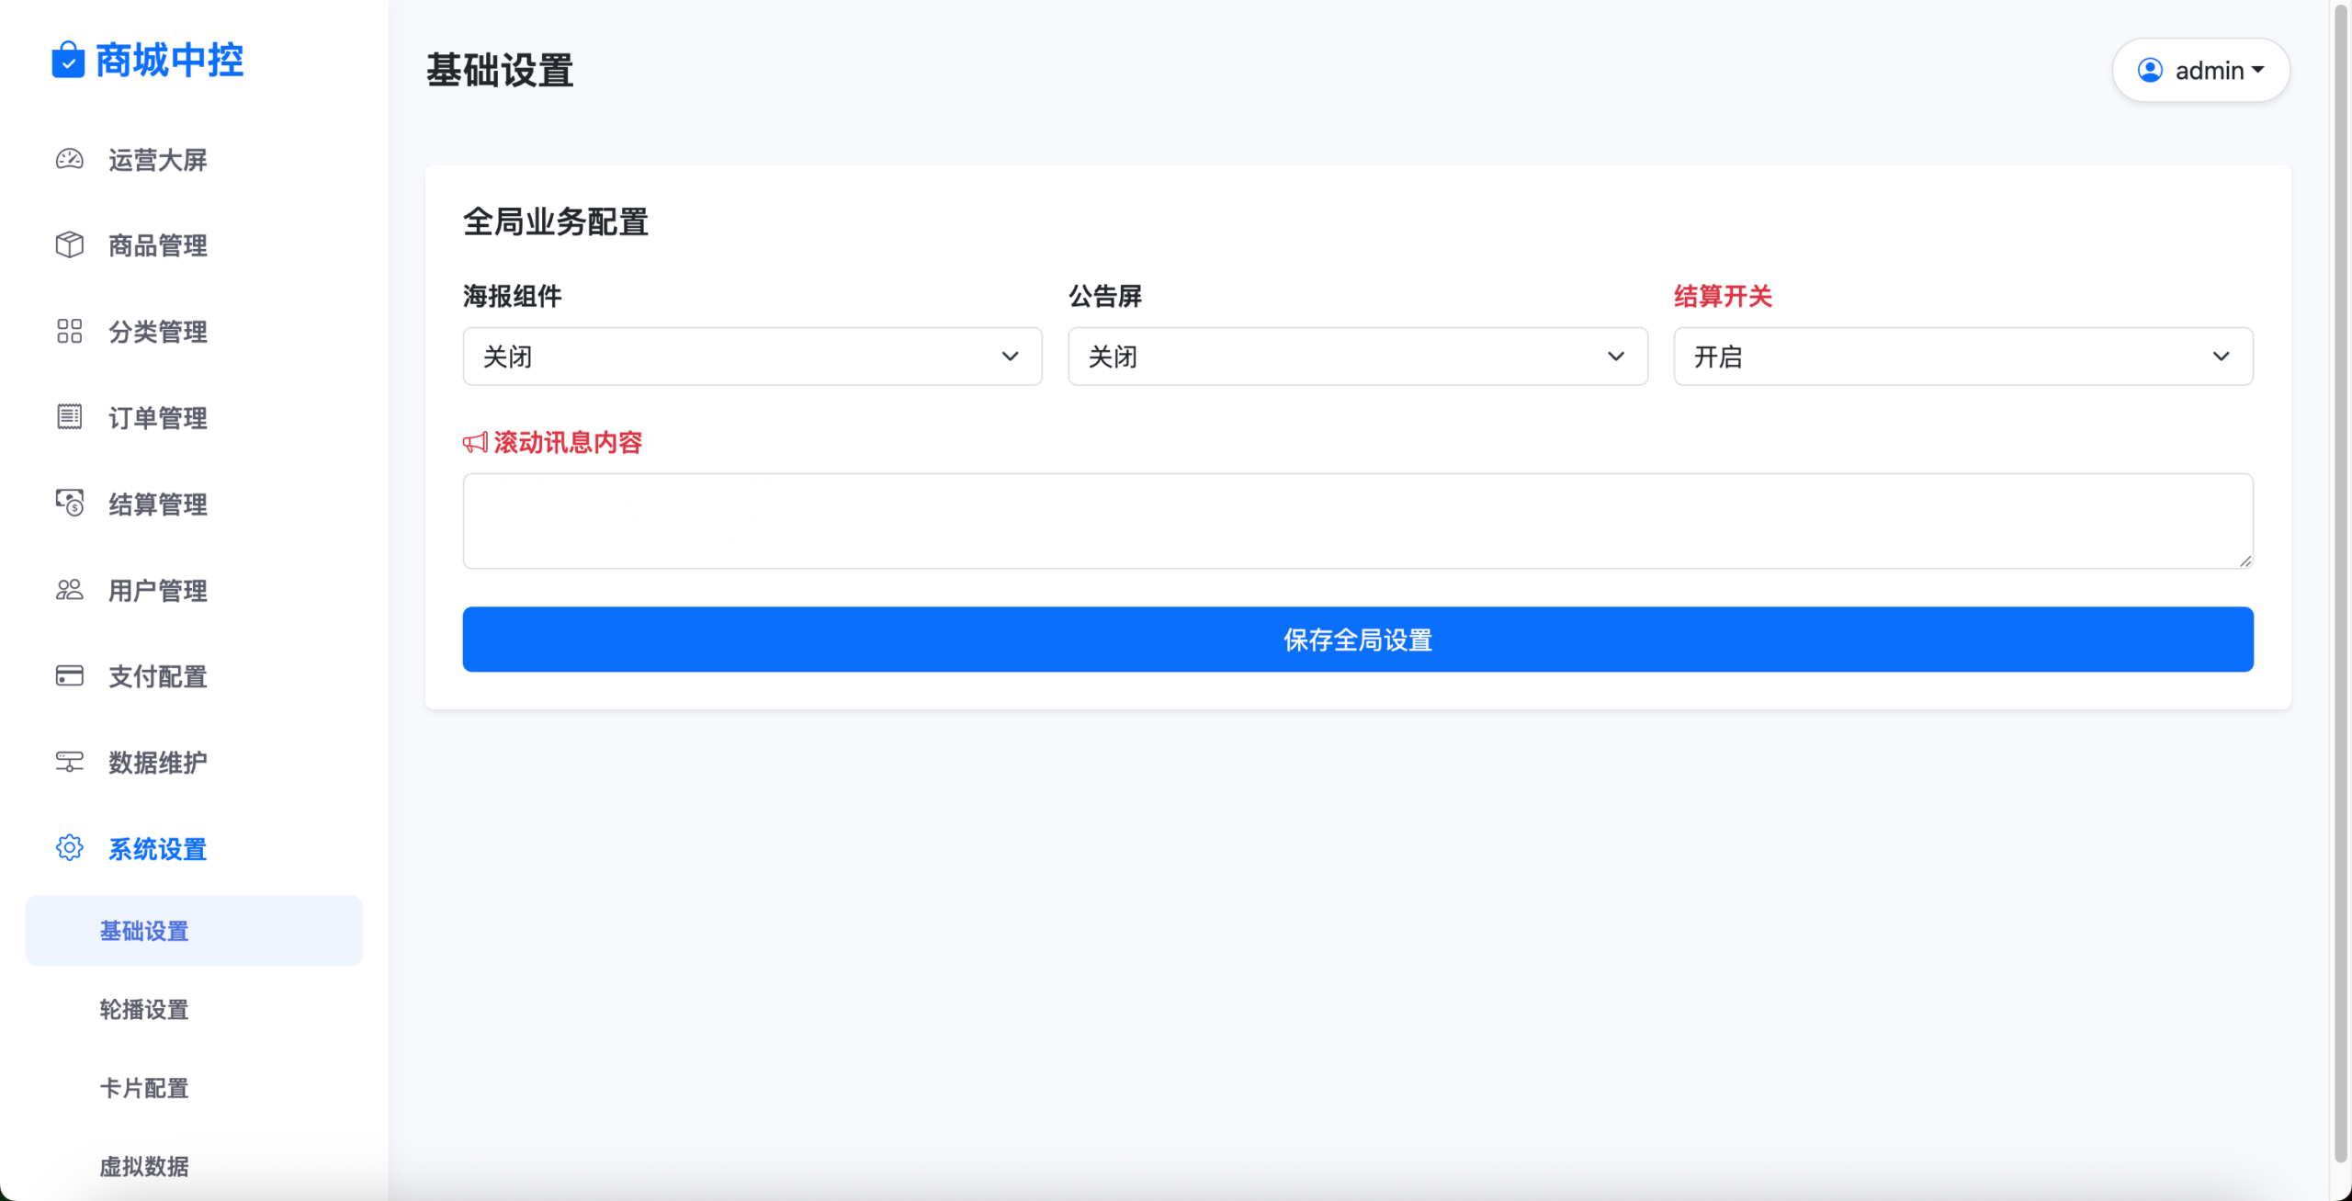Select the 结算管理 money icon
The height and width of the screenshot is (1201, 2352).
point(69,504)
